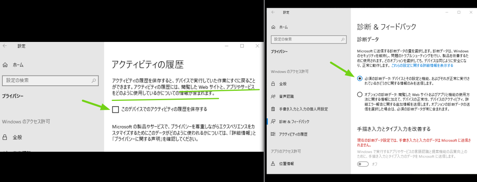Minimize the アクティビティの履歴 settings window
This screenshot has height=182, width=477.
click(x=227, y=46)
